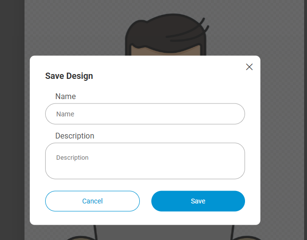Click the Name field label
This screenshot has width=307, height=240.
point(65,96)
